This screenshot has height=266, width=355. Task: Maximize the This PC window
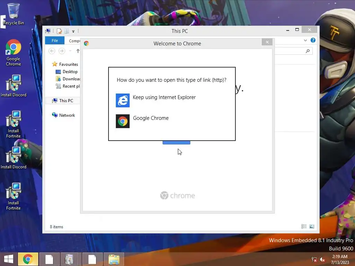pyautogui.click(x=297, y=30)
